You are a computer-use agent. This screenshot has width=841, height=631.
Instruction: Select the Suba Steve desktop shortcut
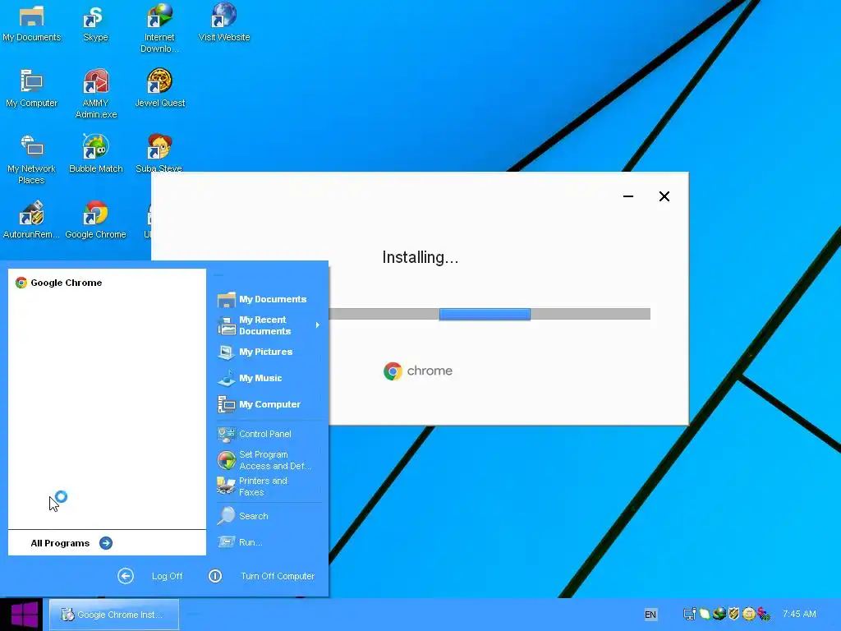tap(159, 154)
